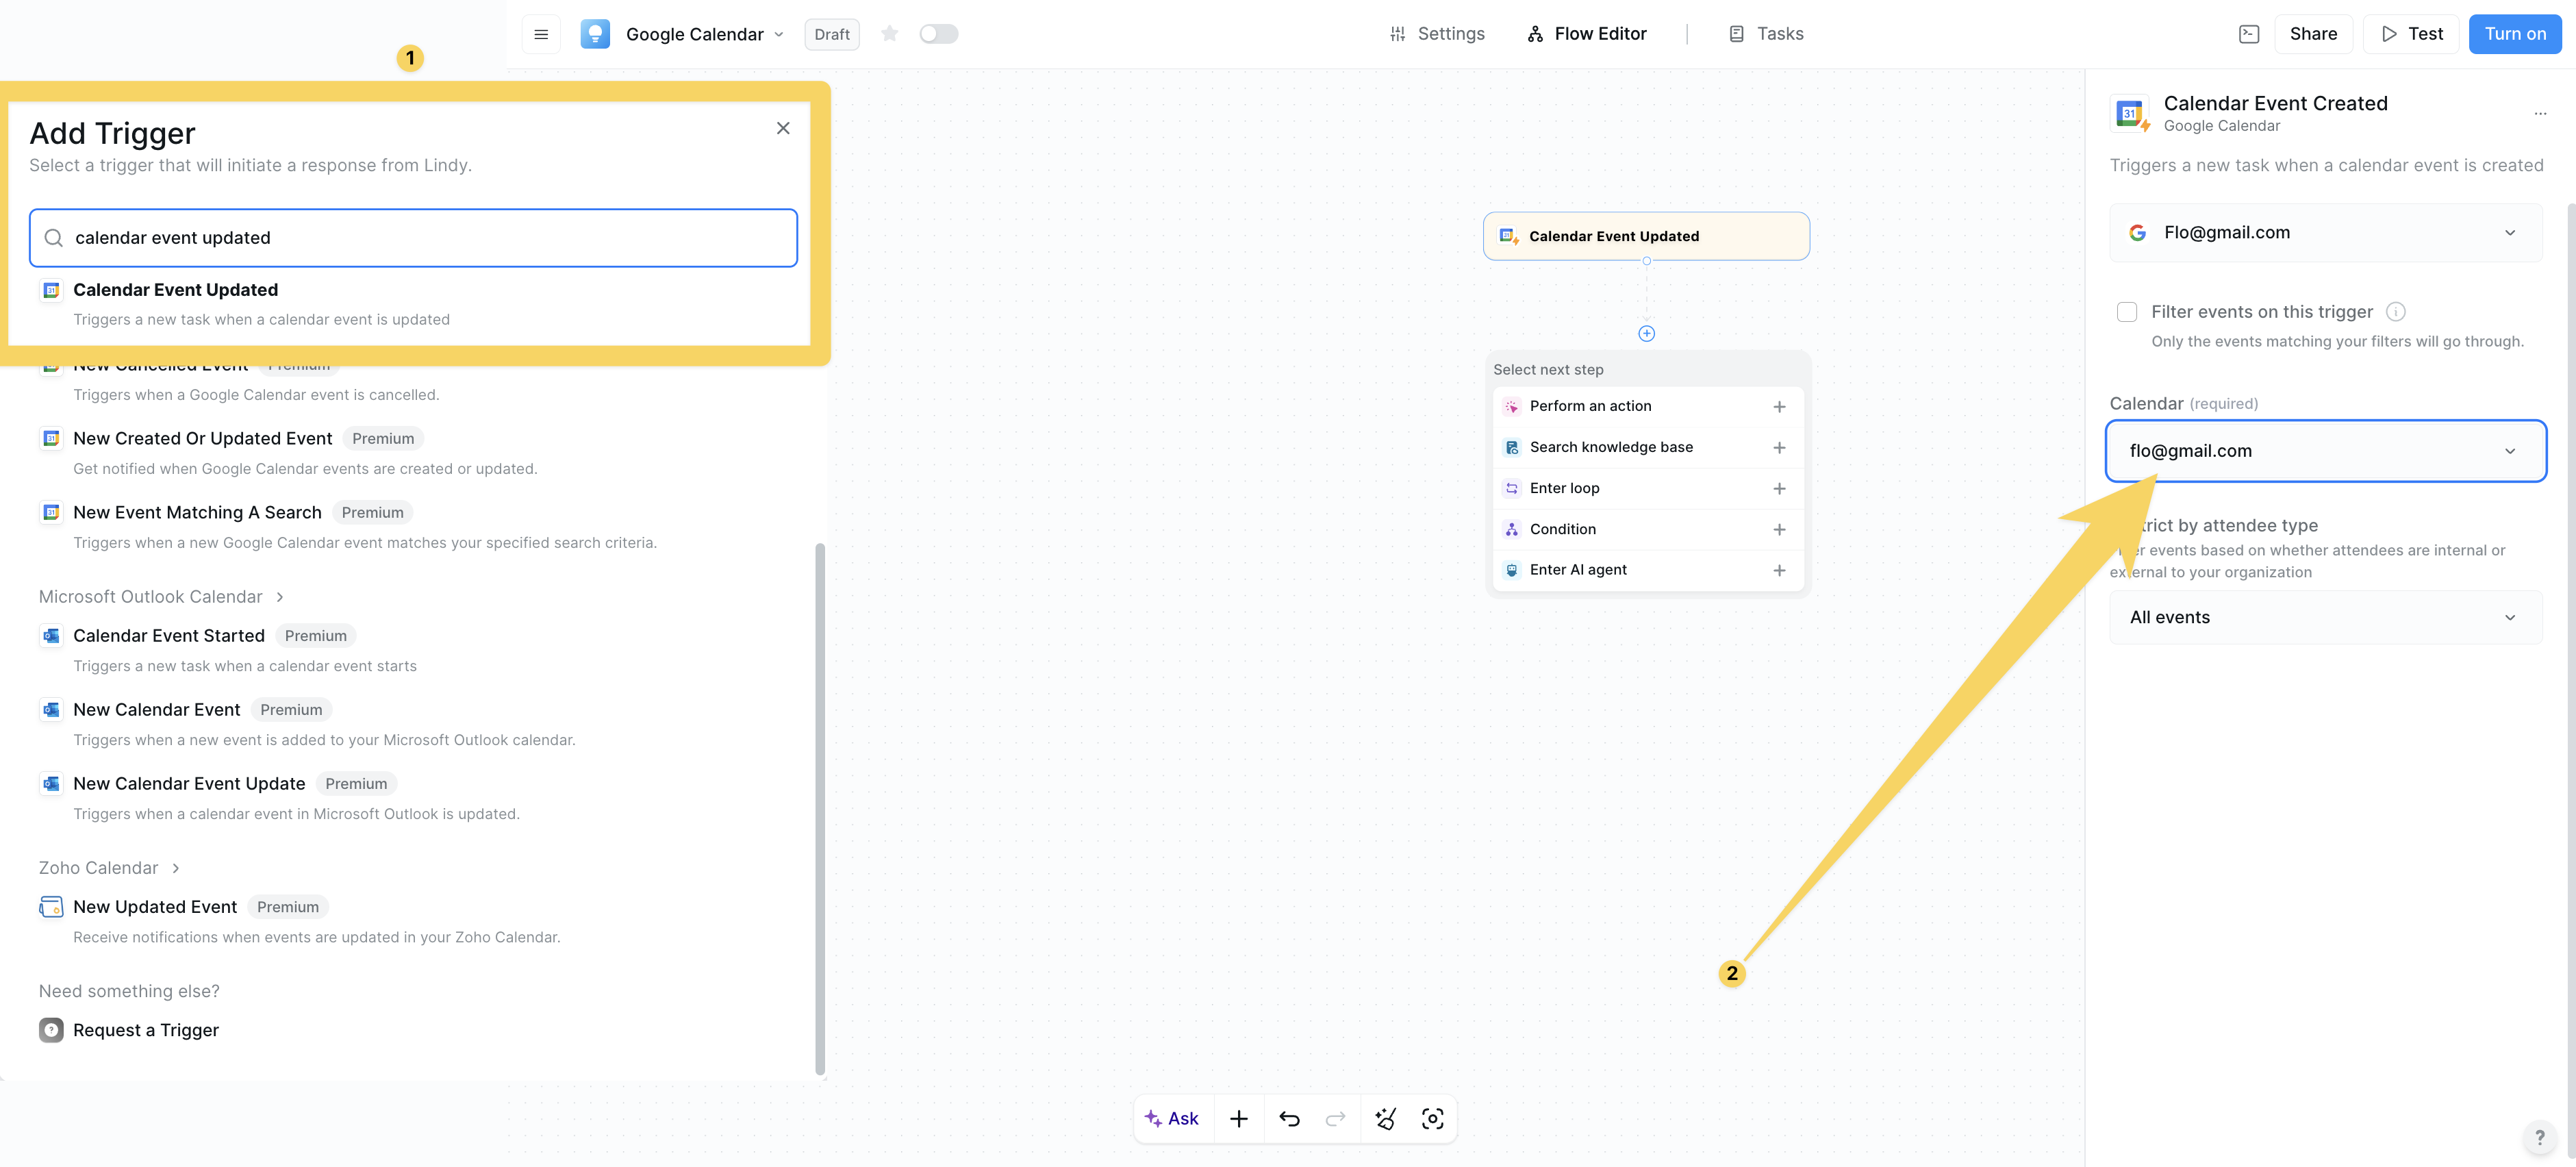Click the undo arrow icon

1289,1118
